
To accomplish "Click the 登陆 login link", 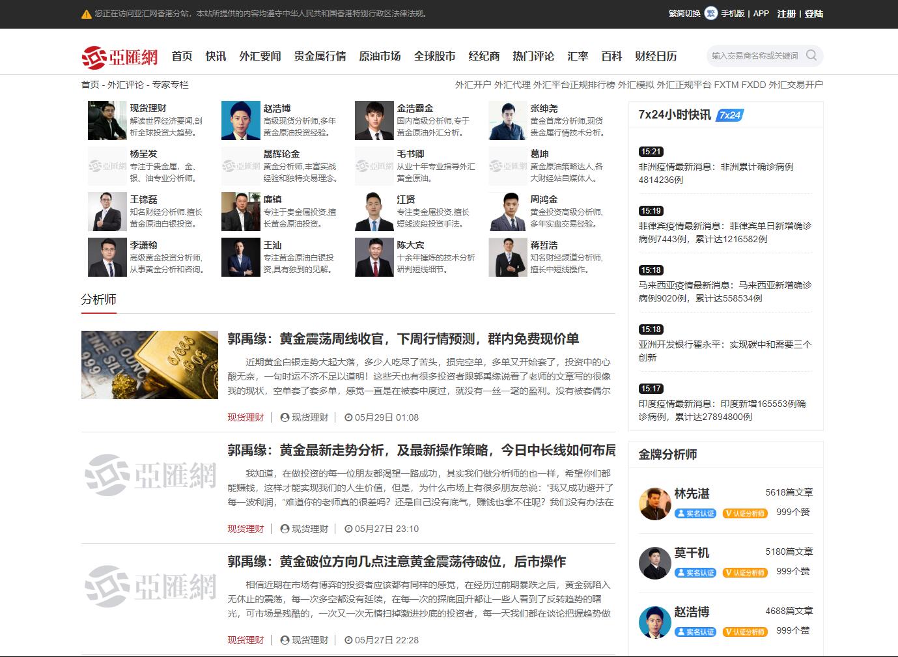I will click(x=813, y=14).
